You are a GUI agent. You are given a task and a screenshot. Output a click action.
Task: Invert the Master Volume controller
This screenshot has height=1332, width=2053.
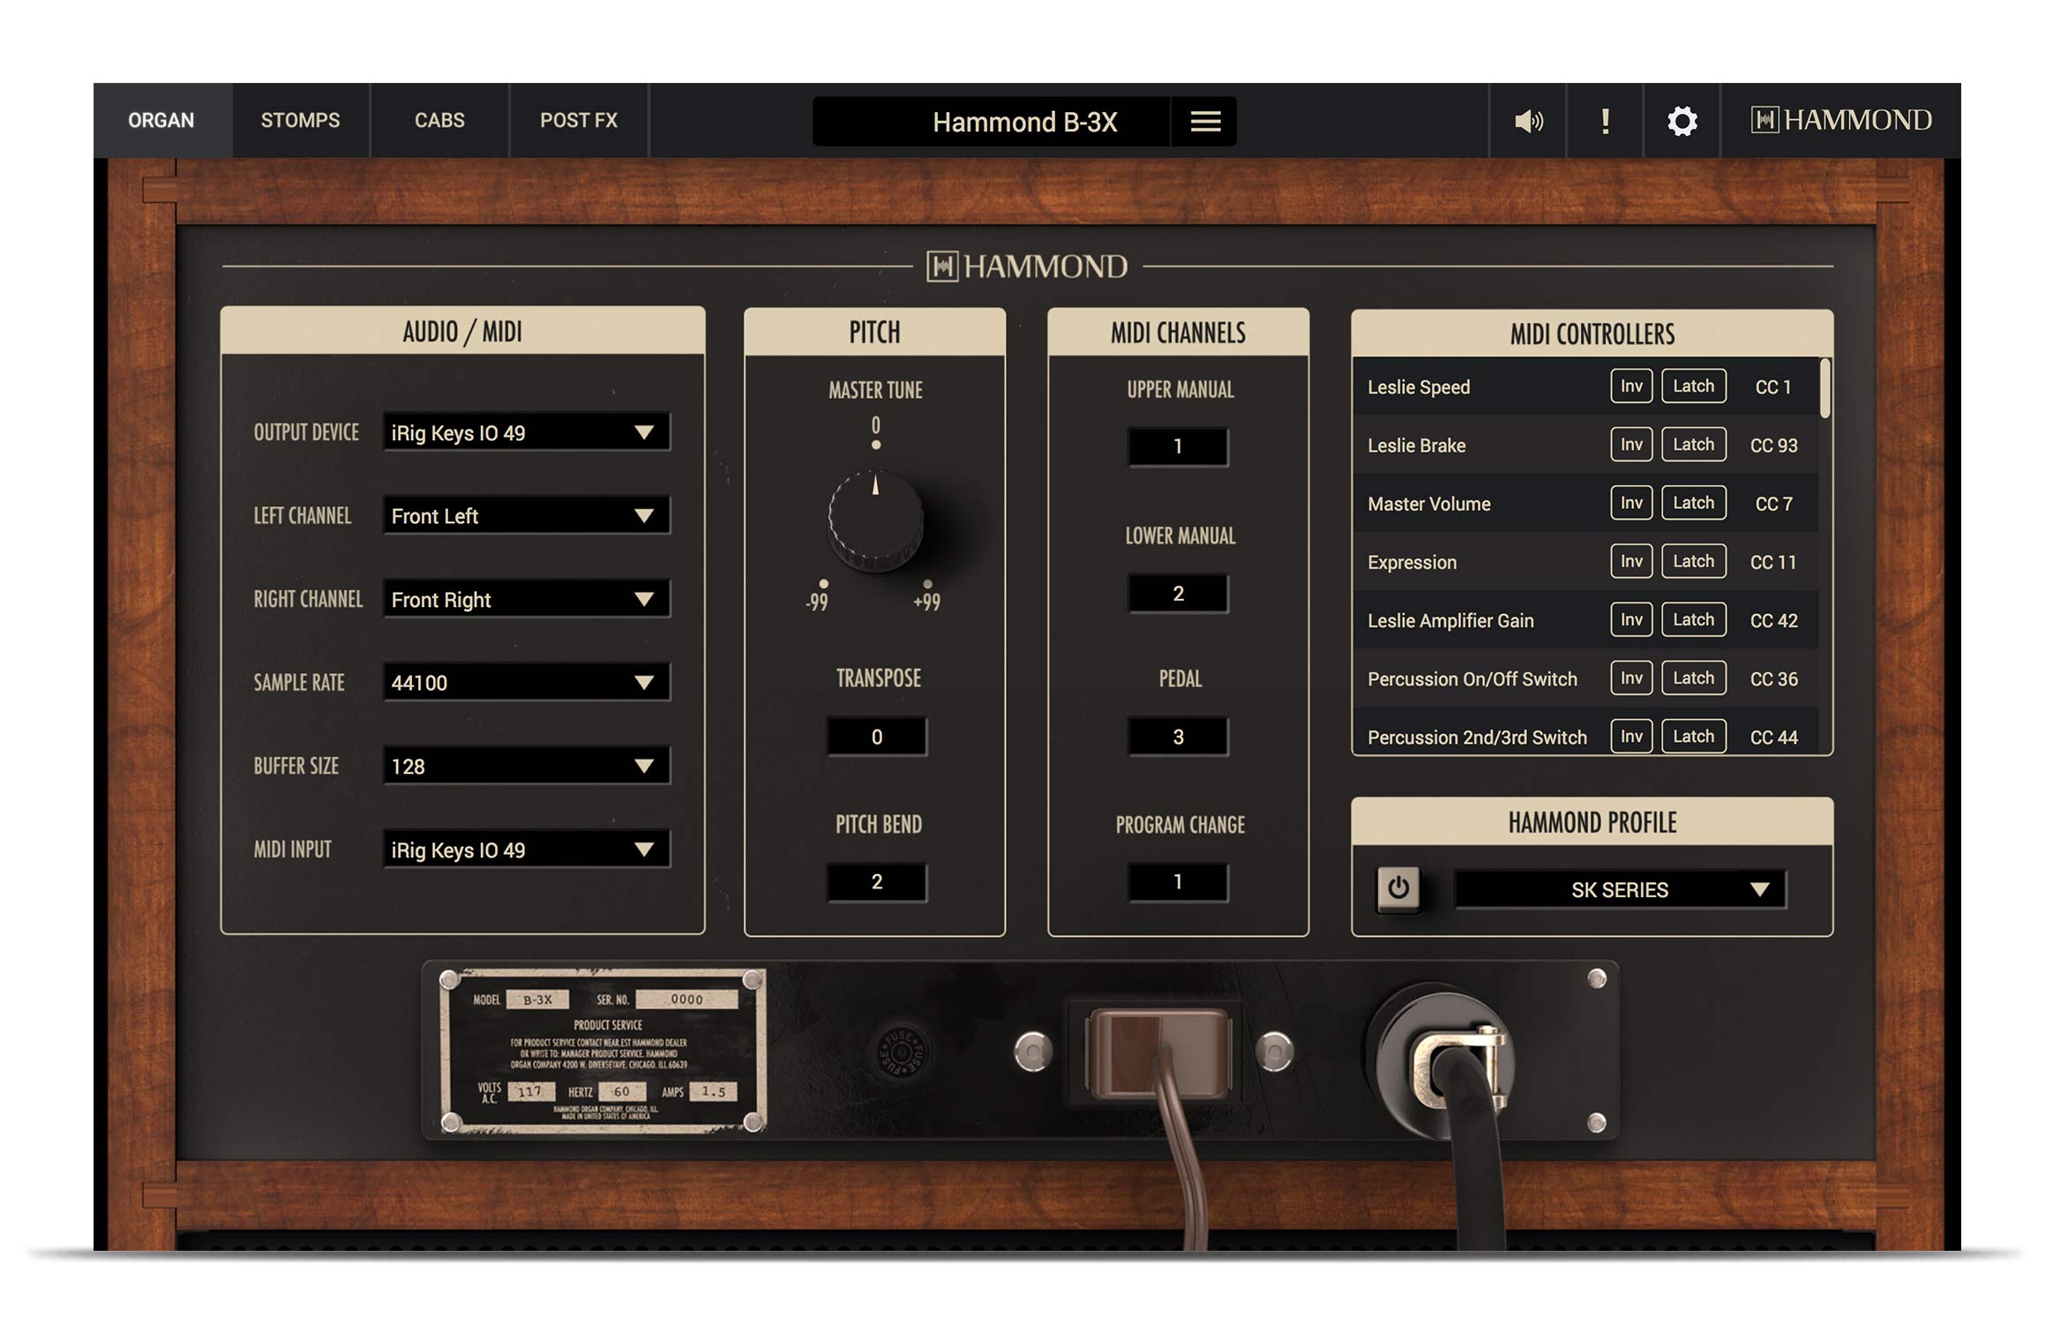pyautogui.click(x=1630, y=503)
